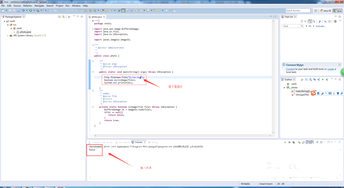Click Last Edit Location arrow icon
344x188 pixels.
(x=155, y=10)
